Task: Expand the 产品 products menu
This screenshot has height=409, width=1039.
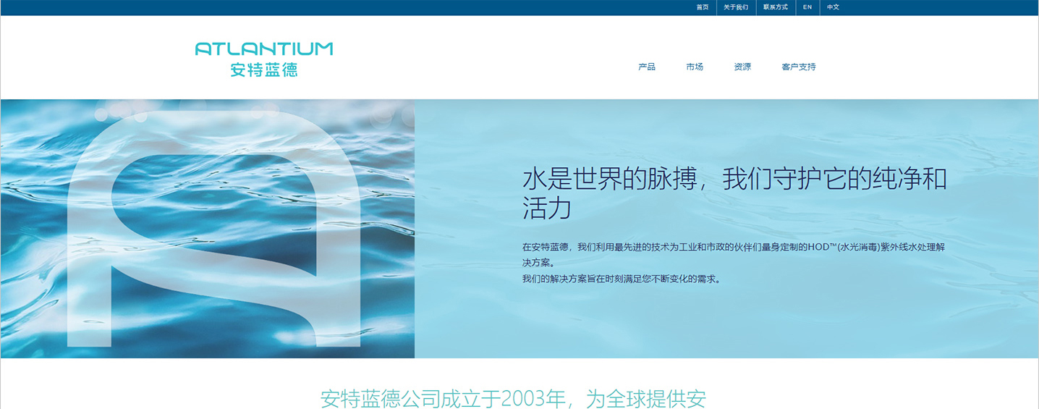Action: tap(647, 67)
